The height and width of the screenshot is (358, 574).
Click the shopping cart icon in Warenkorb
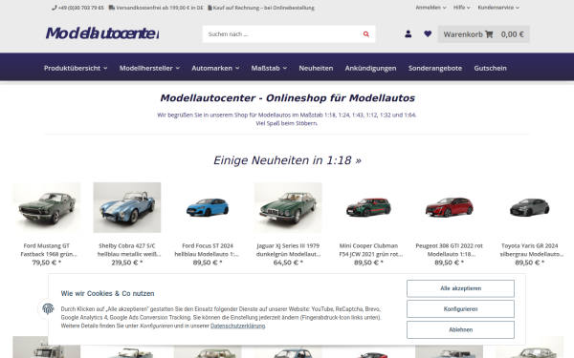489,34
